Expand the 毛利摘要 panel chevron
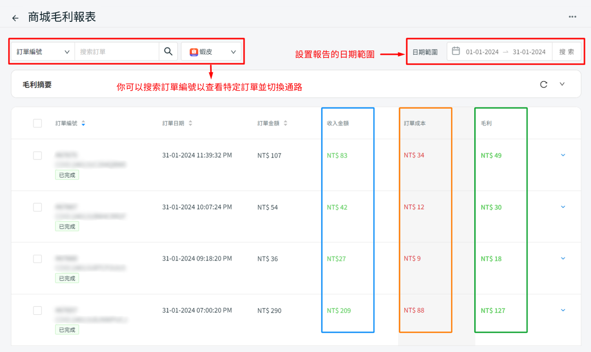The width and height of the screenshot is (591, 352). [x=562, y=85]
